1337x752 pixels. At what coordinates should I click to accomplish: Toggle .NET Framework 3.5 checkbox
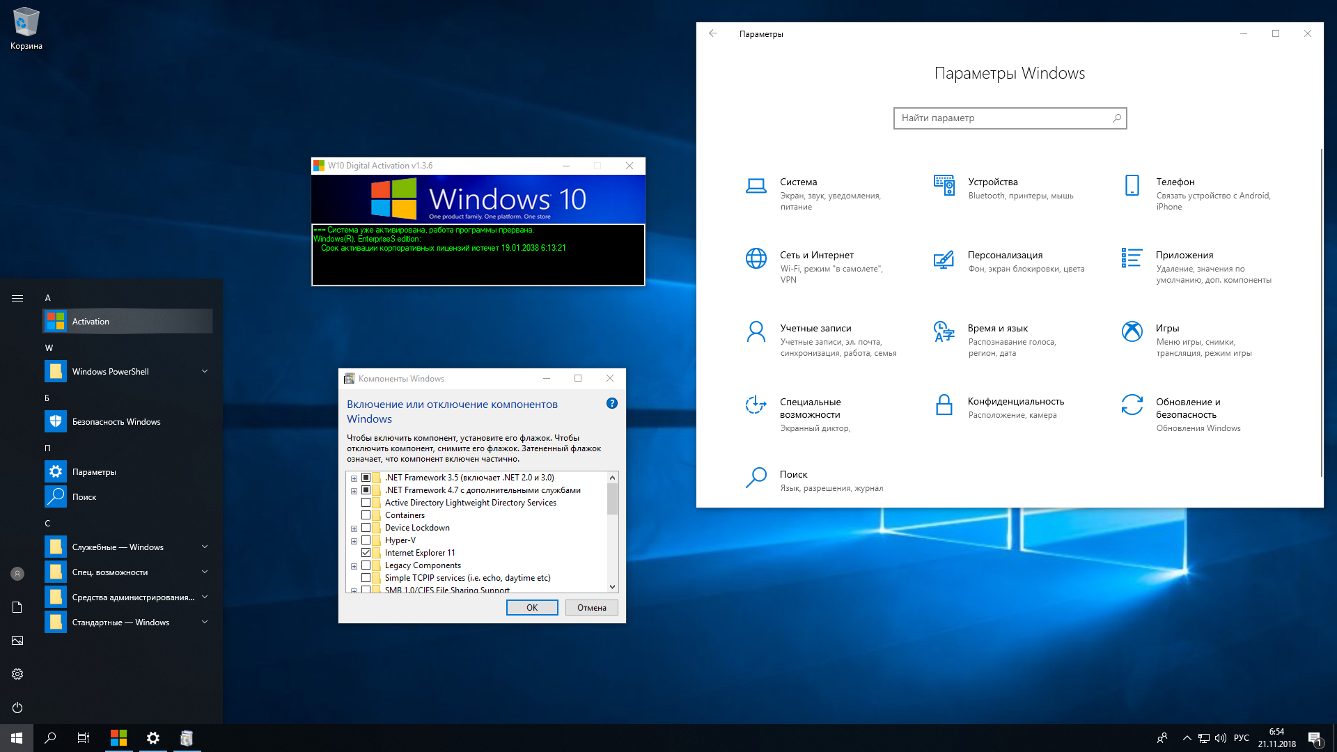tap(366, 478)
